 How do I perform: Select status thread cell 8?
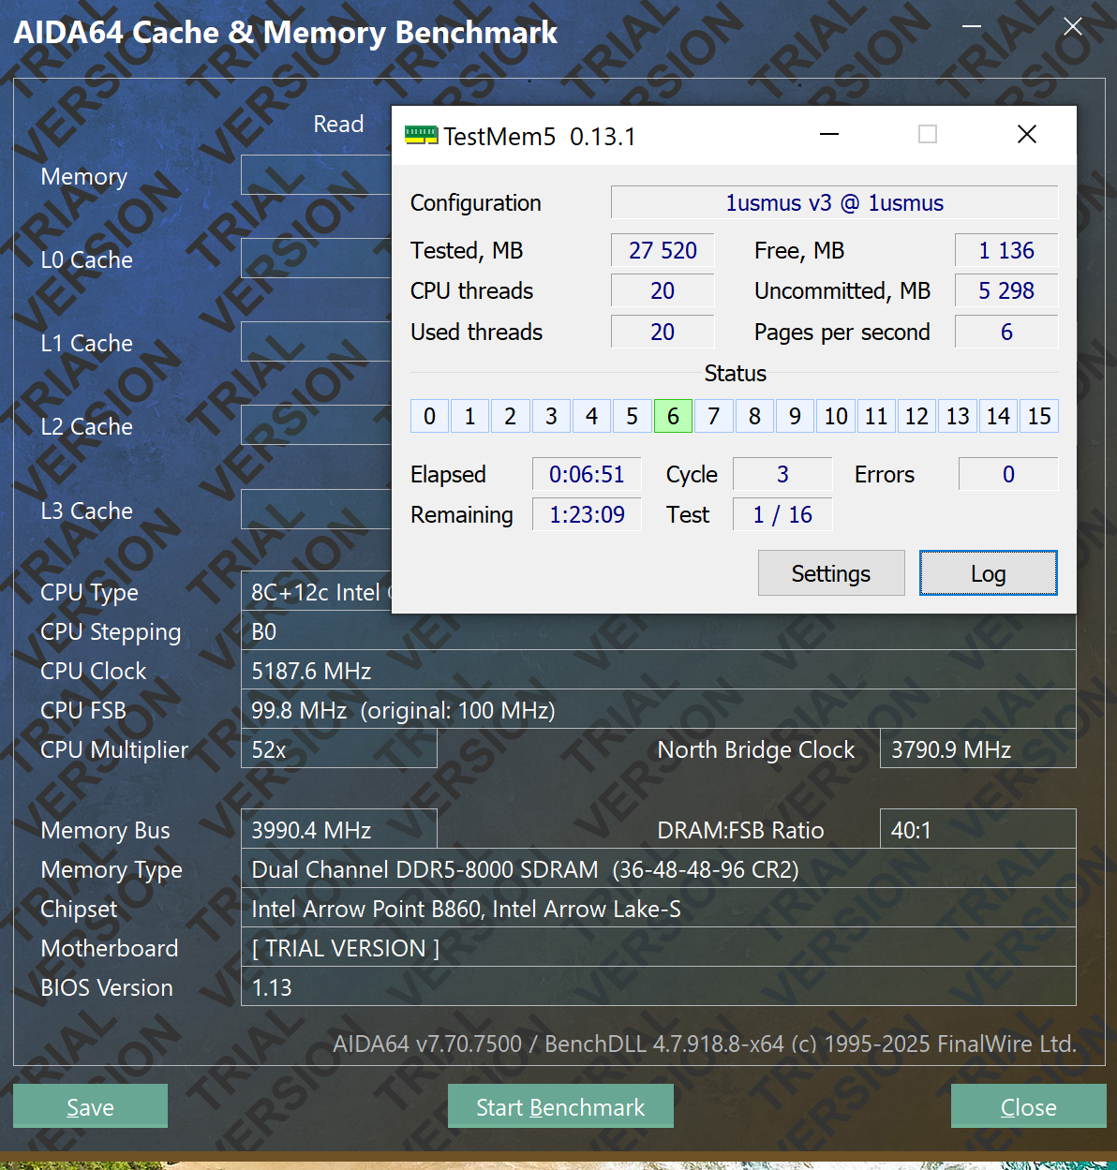tap(754, 416)
